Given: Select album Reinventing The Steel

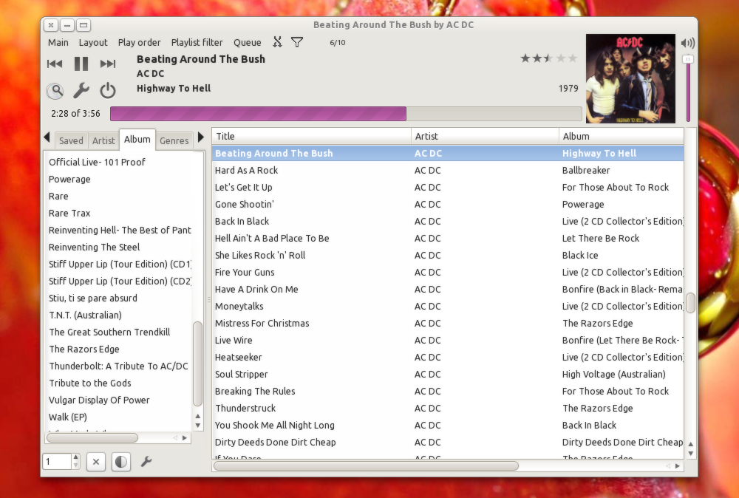Looking at the screenshot, I should (x=95, y=247).
